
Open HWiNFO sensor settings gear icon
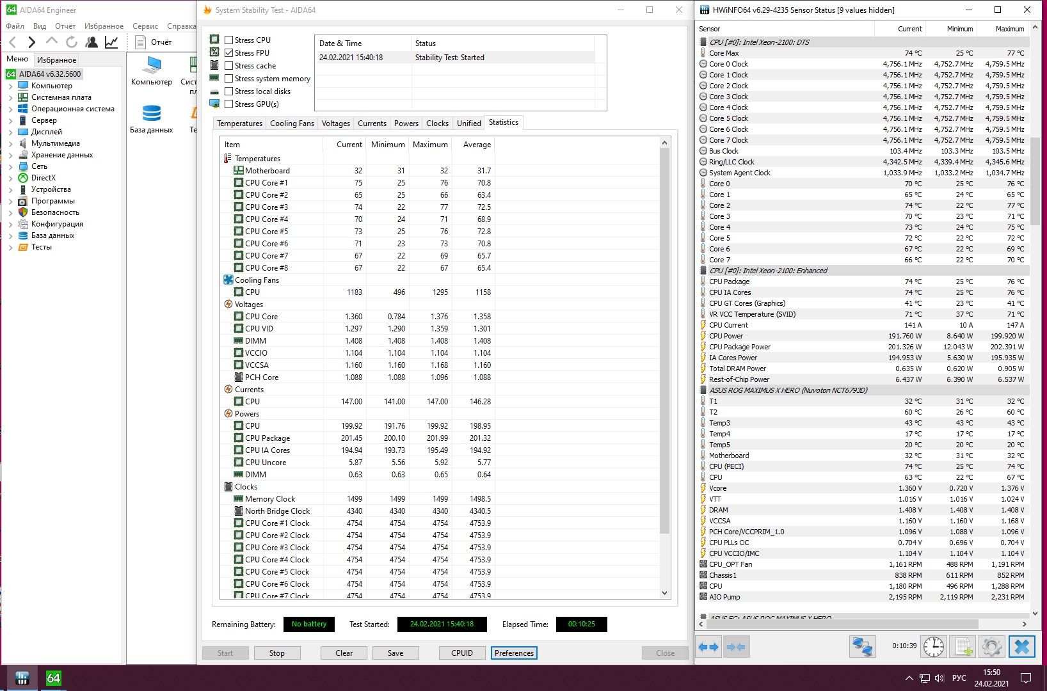pos(992,646)
